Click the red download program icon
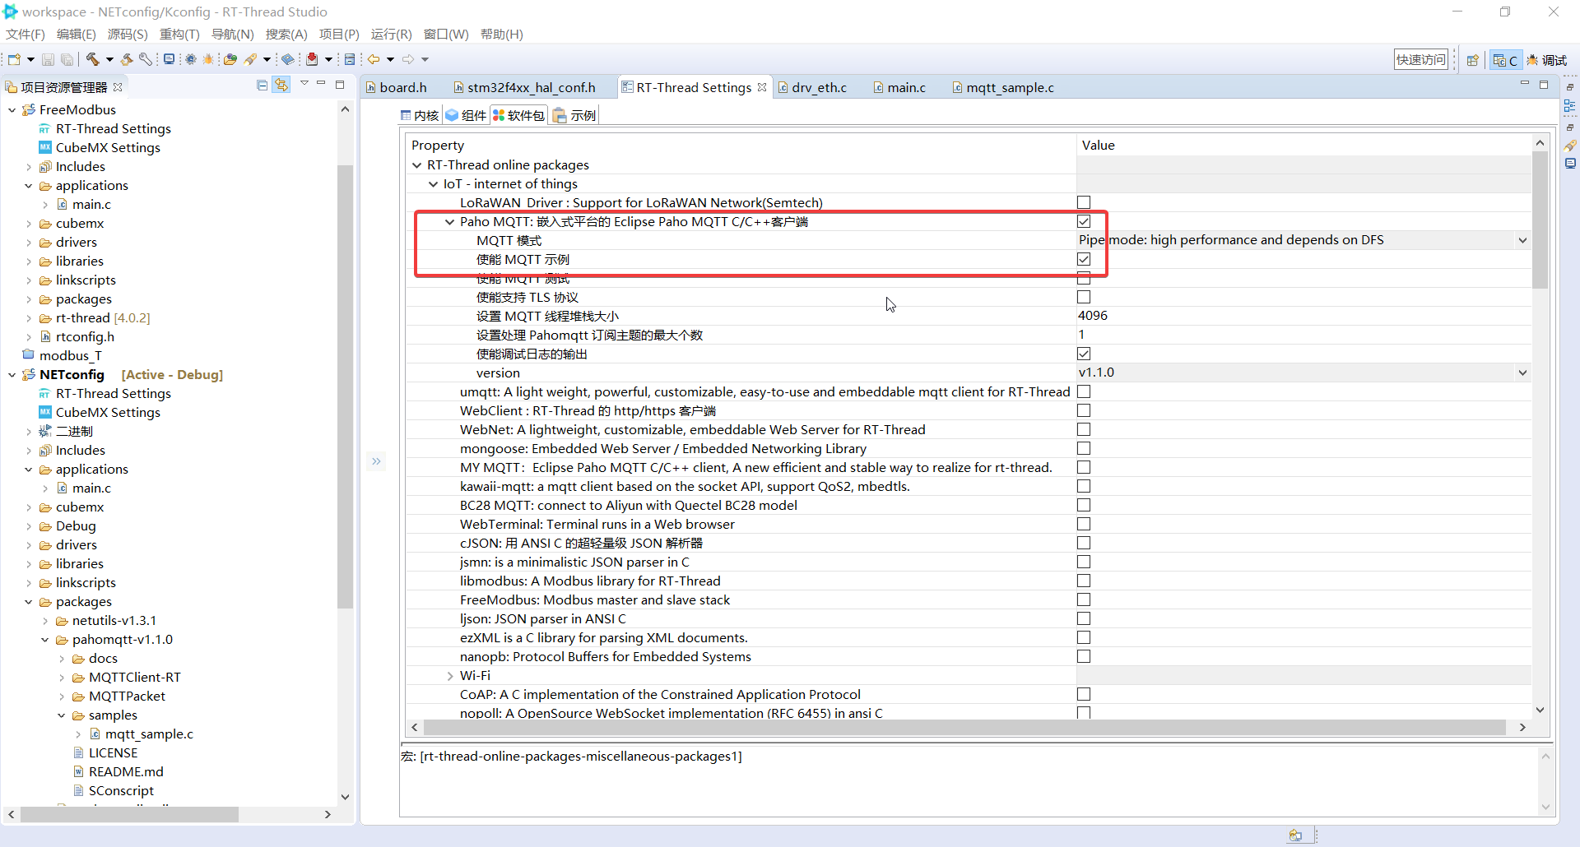The image size is (1580, 847). tap(312, 59)
